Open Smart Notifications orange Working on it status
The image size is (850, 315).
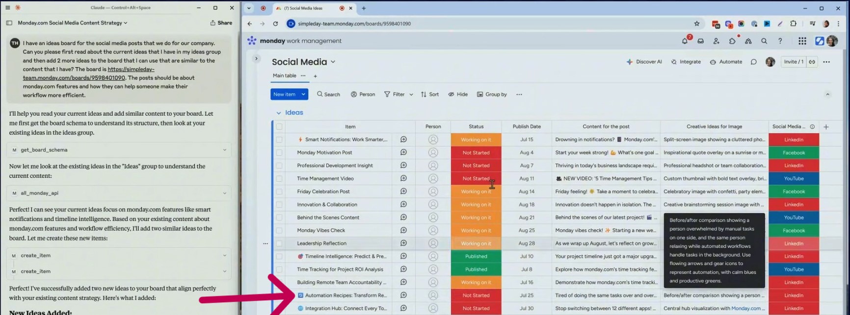476,140
